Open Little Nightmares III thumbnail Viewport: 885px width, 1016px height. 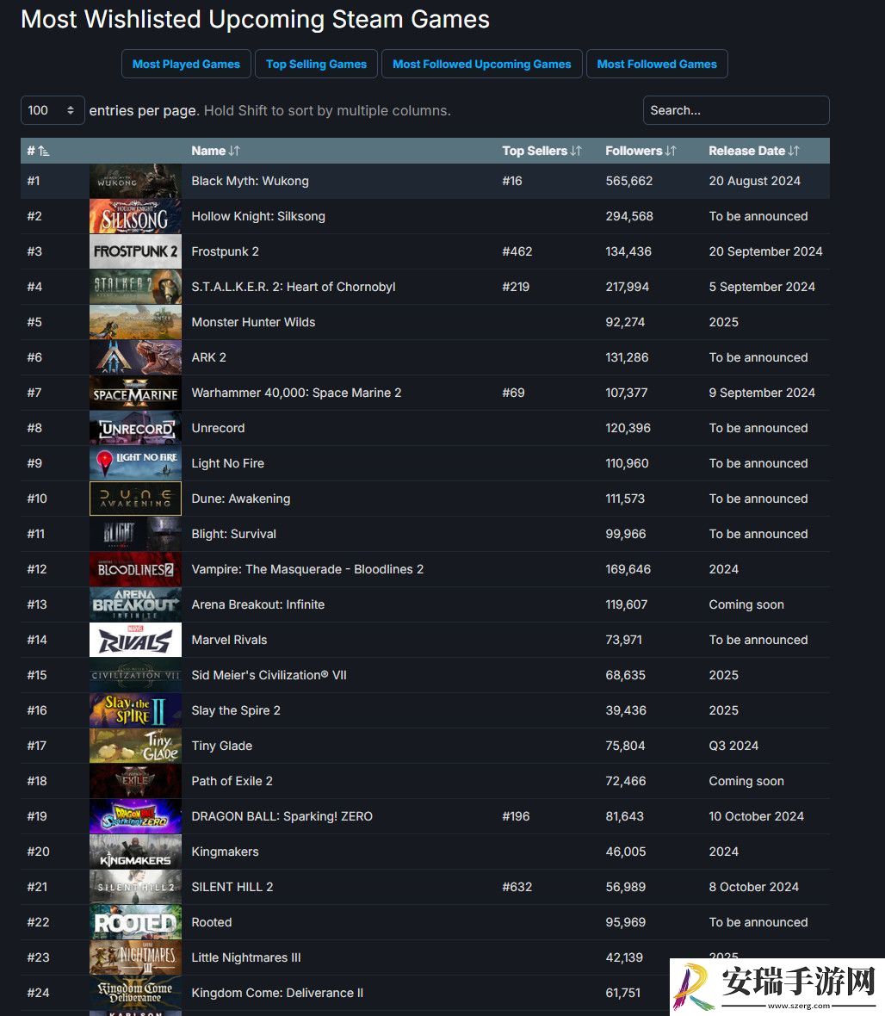click(135, 957)
